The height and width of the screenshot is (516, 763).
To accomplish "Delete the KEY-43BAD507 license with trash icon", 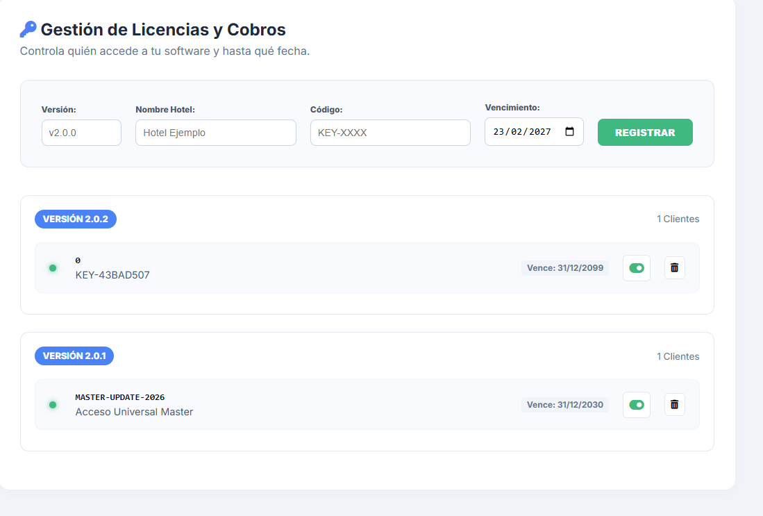I will pyautogui.click(x=674, y=268).
